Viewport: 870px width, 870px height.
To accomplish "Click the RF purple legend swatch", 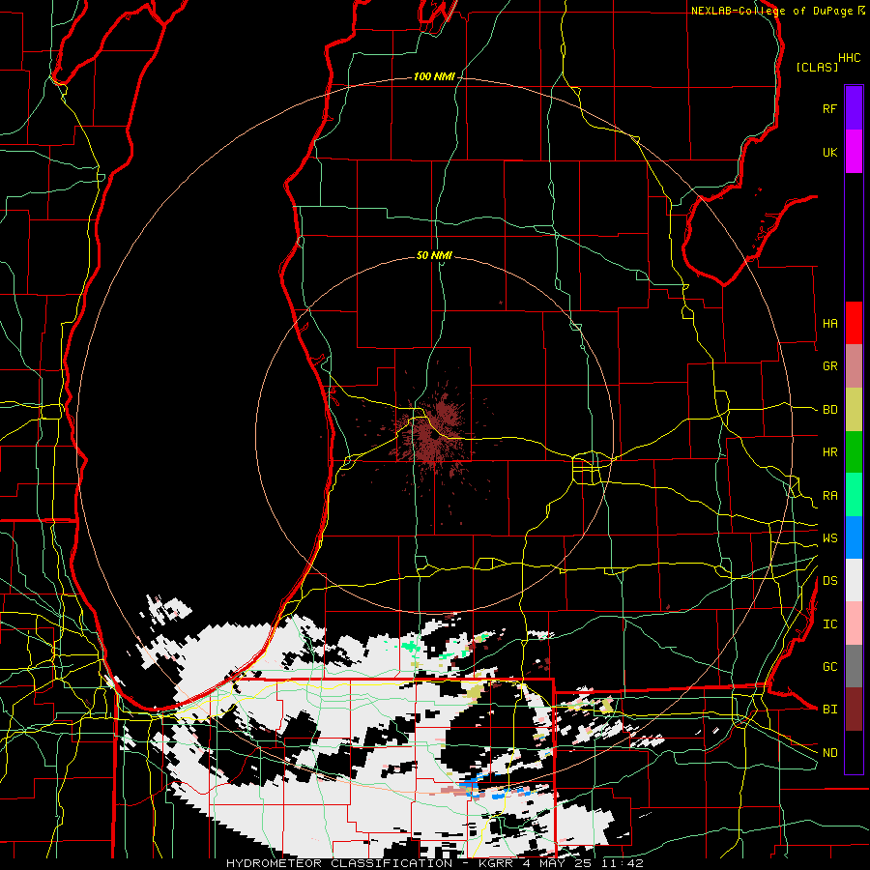I will click(x=854, y=108).
